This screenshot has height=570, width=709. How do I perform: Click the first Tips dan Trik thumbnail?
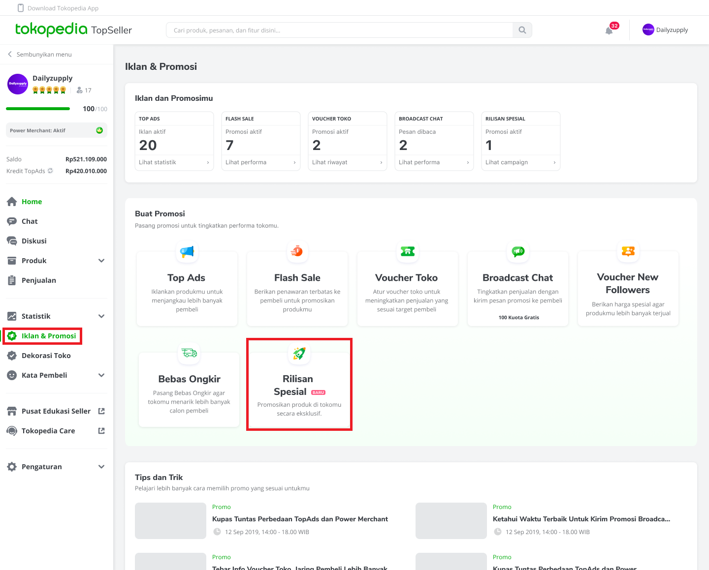[170, 521]
